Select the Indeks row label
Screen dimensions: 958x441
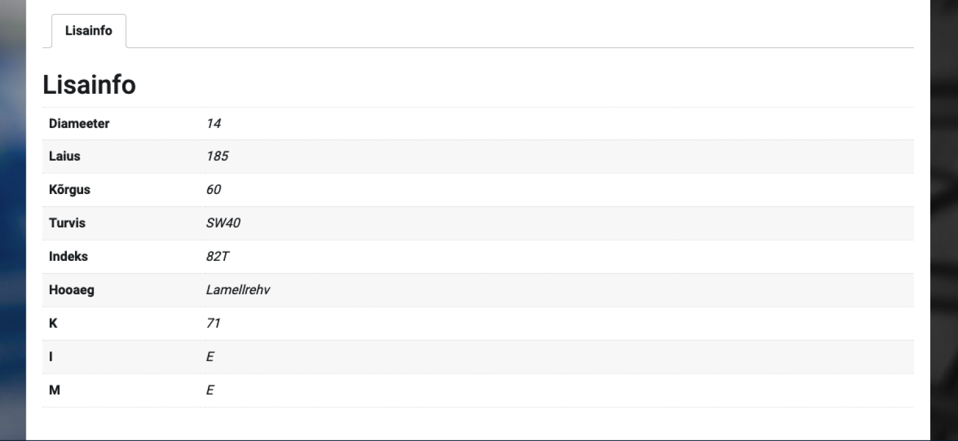(68, 256)
